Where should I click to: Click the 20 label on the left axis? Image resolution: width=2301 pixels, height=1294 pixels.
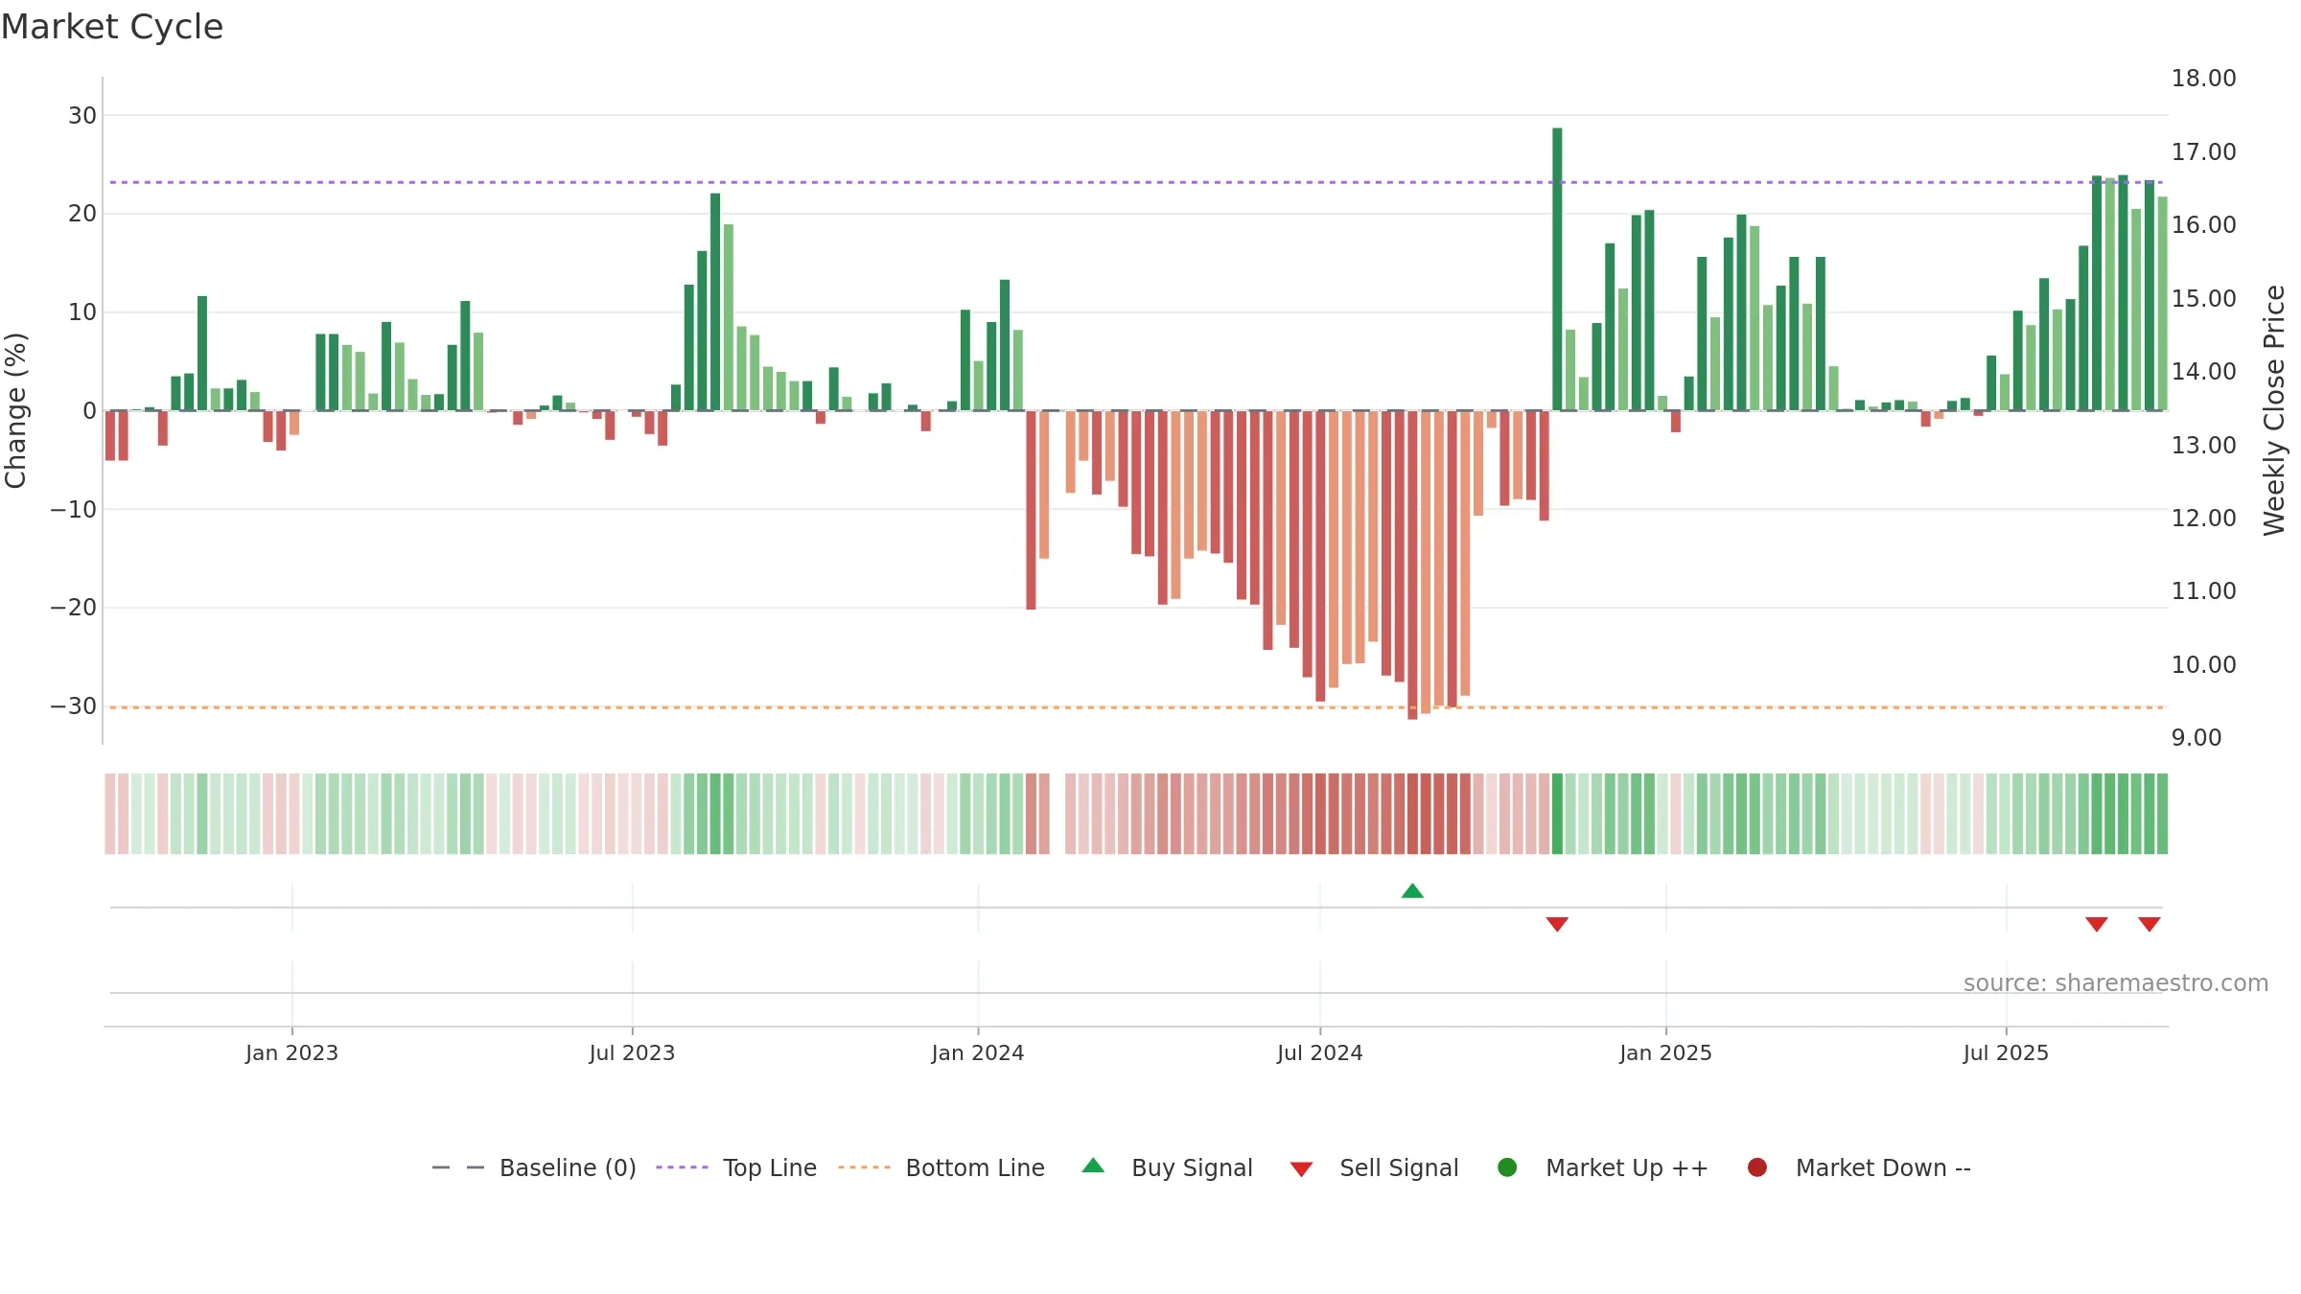(82, 214)
